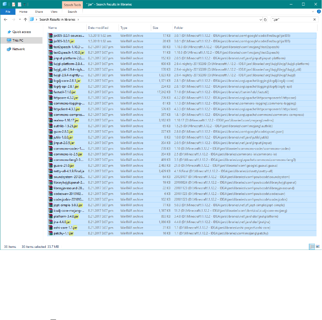Select file name text2speech-1.10.3.jar

pyautogui.click(x=69, y=53)
